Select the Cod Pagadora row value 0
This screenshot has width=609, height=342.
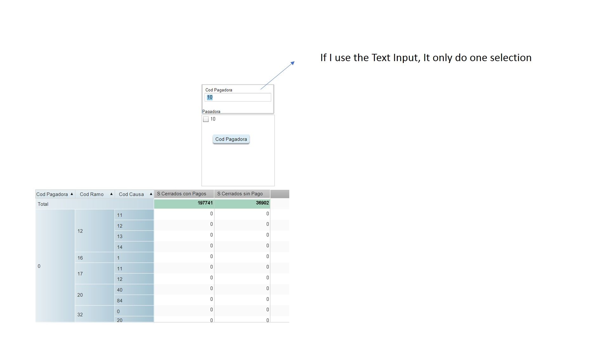39,266
